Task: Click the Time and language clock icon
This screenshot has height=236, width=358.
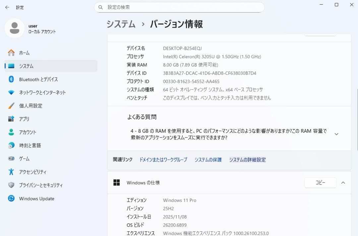Action: (11, 145)
